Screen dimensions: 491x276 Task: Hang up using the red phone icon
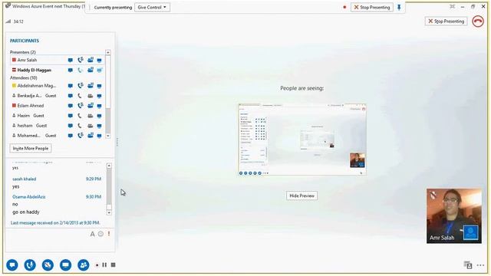[478, 21]
